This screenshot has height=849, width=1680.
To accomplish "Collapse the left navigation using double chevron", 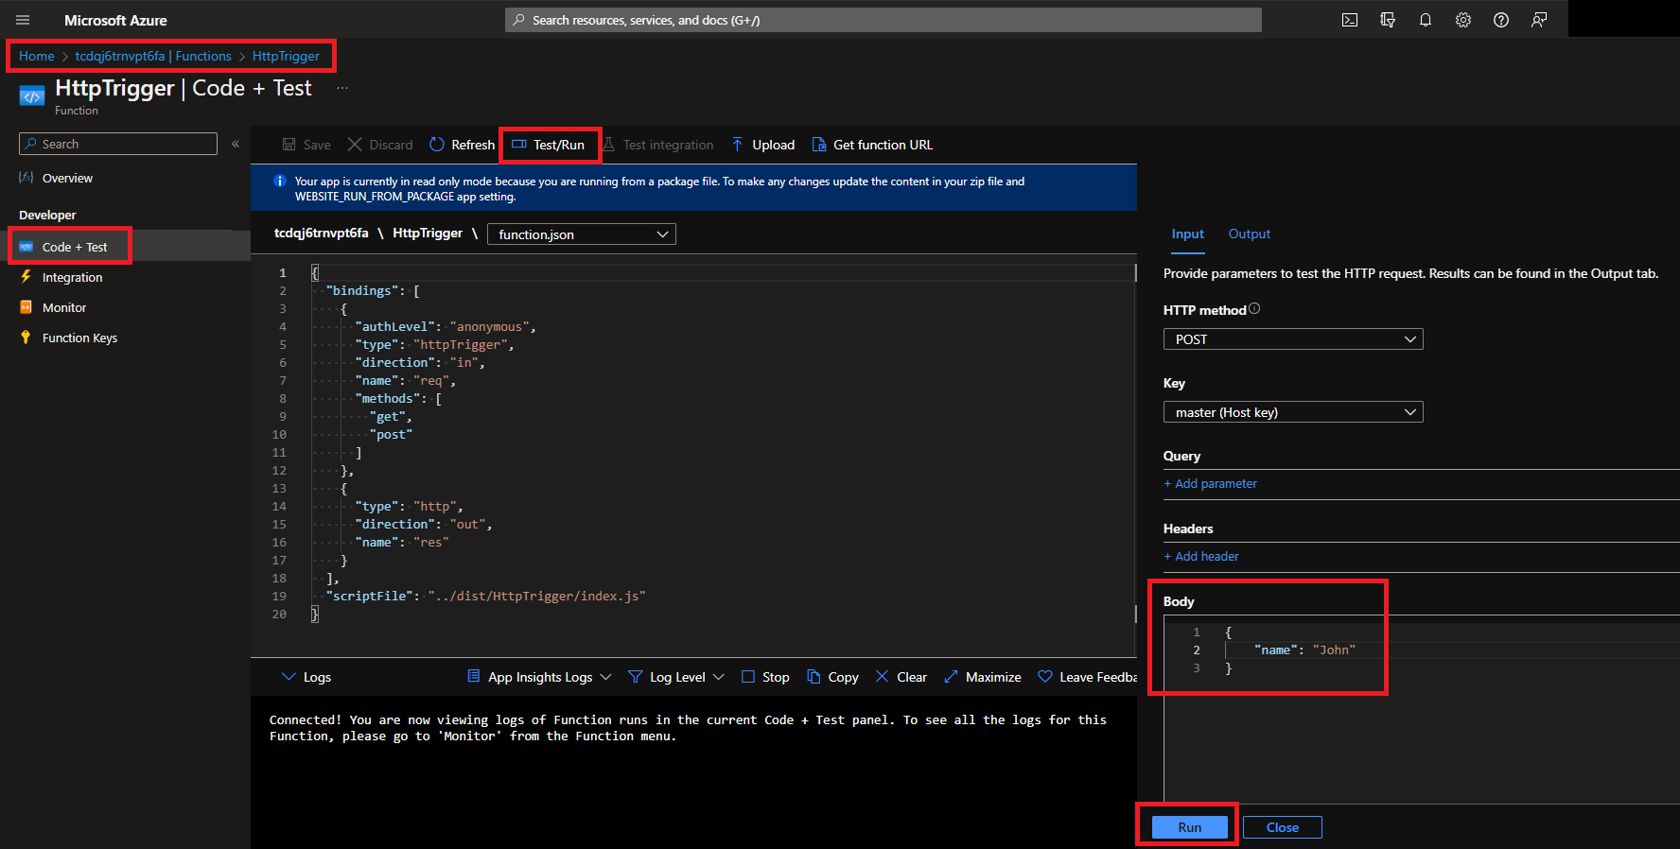I will coord(236,144).
